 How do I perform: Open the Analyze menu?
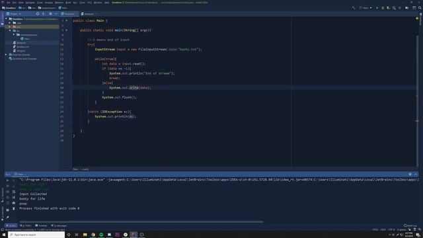[49, 3]
